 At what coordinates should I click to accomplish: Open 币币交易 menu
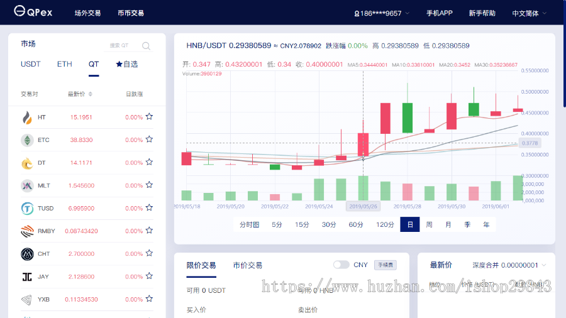pyautogui.click(x=131, y=13)
